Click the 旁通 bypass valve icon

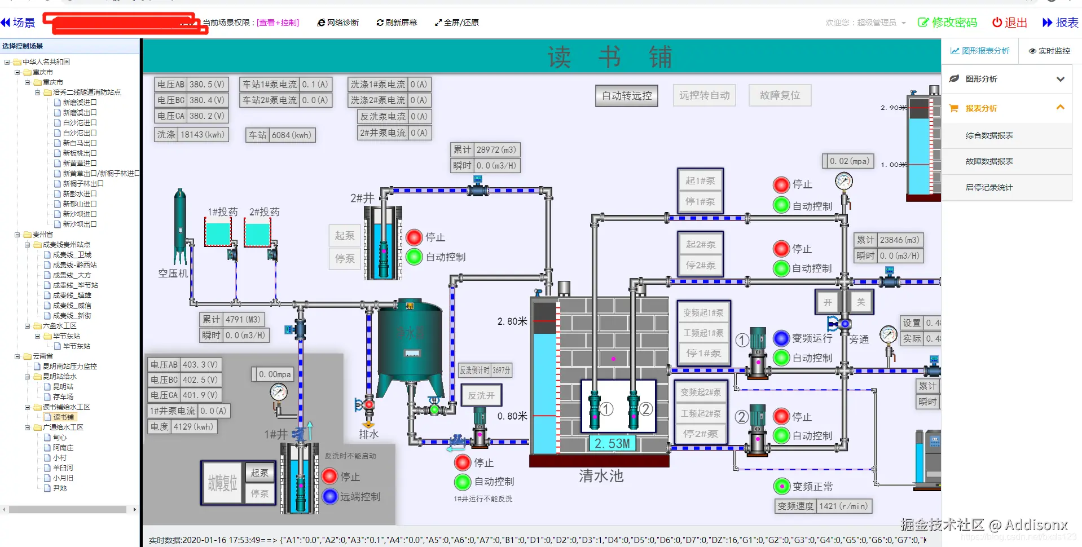[x=841, y=324]
